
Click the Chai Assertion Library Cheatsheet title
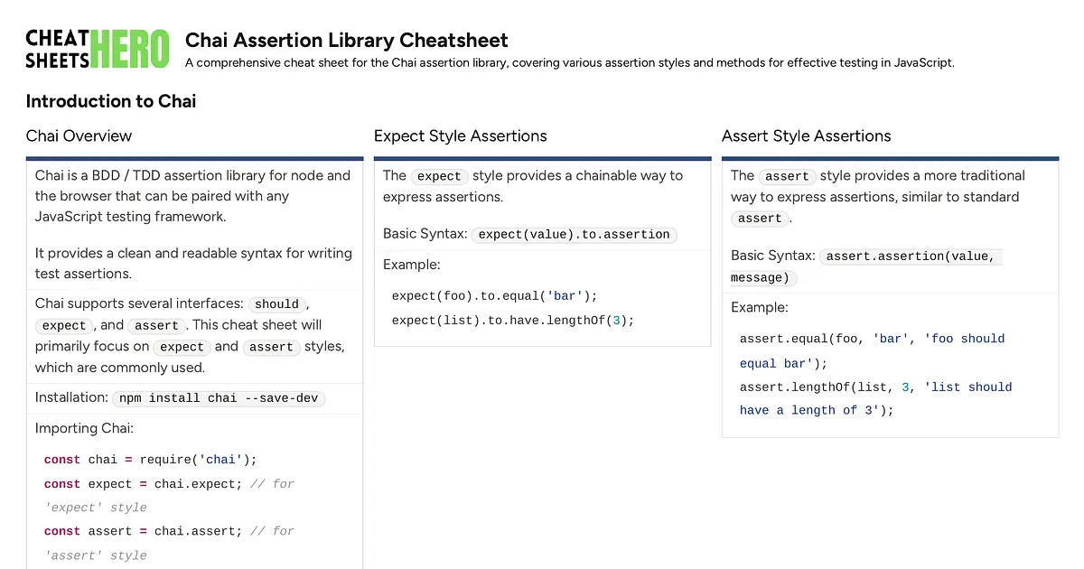coord(347,41)
